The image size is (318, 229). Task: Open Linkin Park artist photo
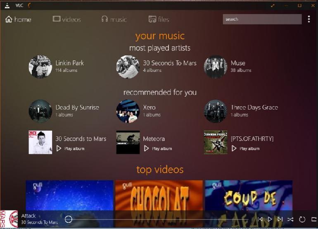pos(40,67)
